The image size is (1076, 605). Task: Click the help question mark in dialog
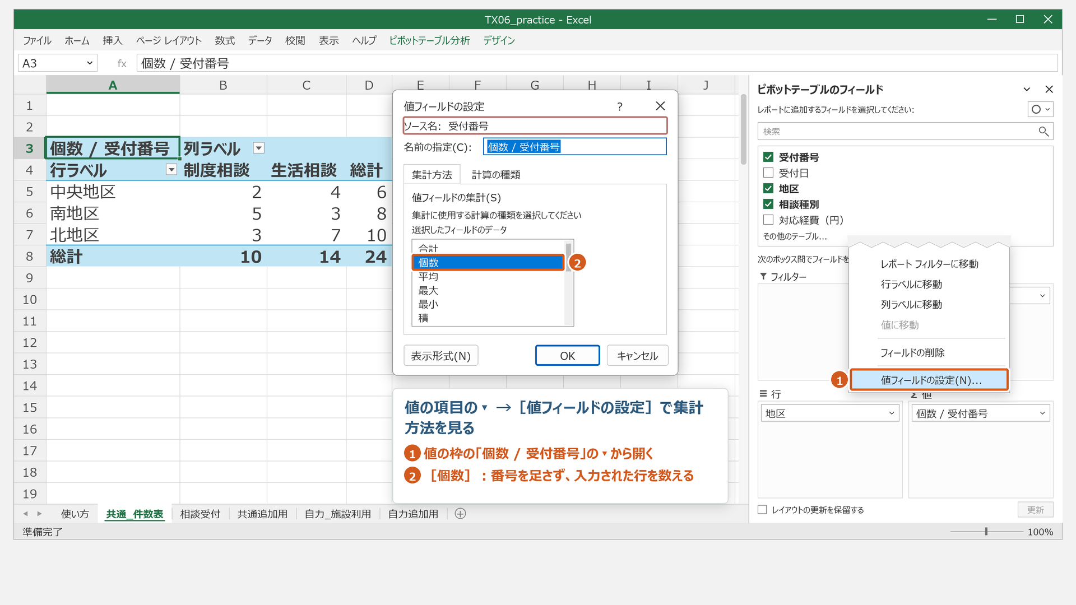pos(620,106)
